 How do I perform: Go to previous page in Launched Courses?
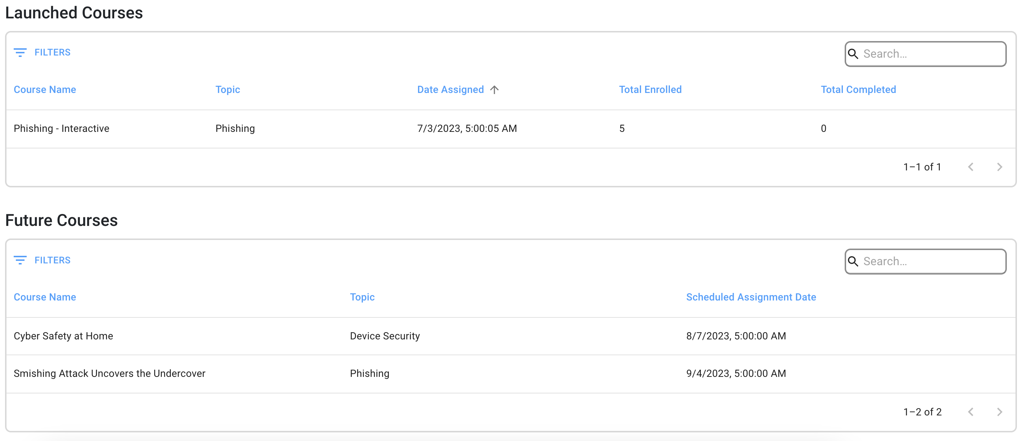971,167
